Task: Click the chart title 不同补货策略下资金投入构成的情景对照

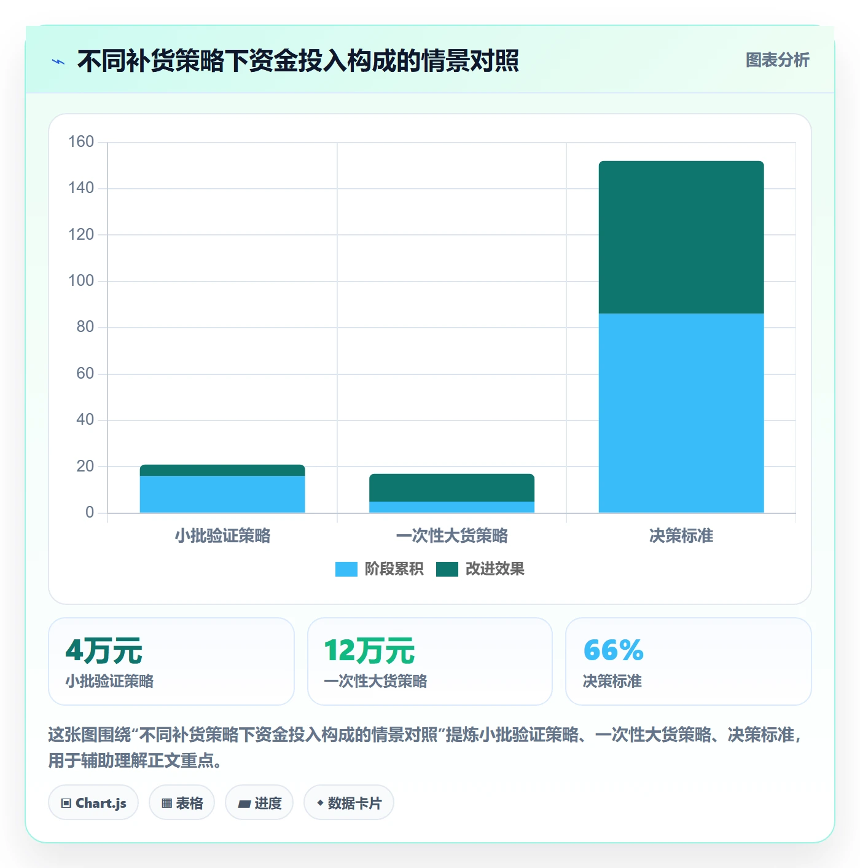Action: click(299, 61)
